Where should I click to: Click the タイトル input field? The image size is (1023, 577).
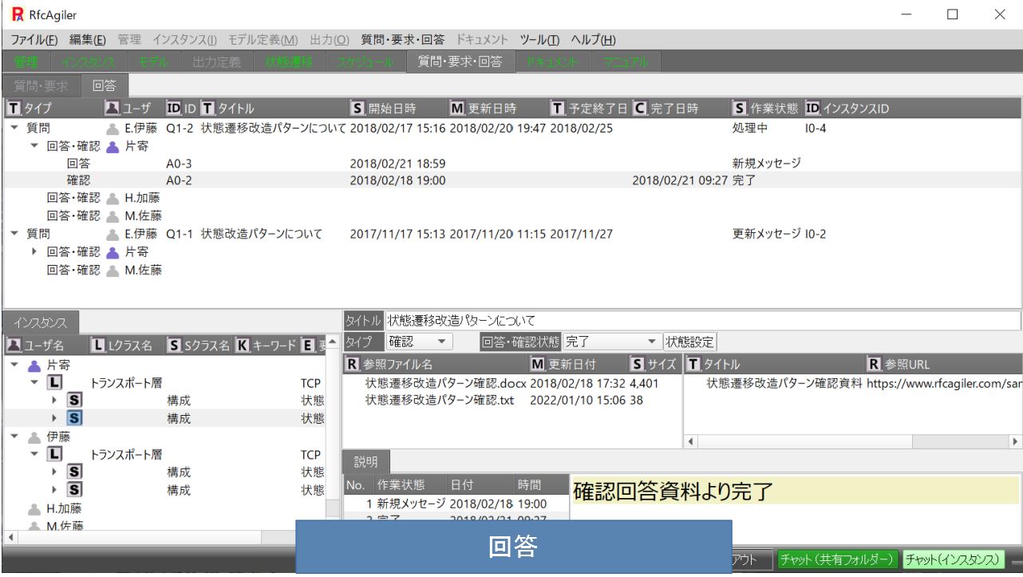click(702, 321)
